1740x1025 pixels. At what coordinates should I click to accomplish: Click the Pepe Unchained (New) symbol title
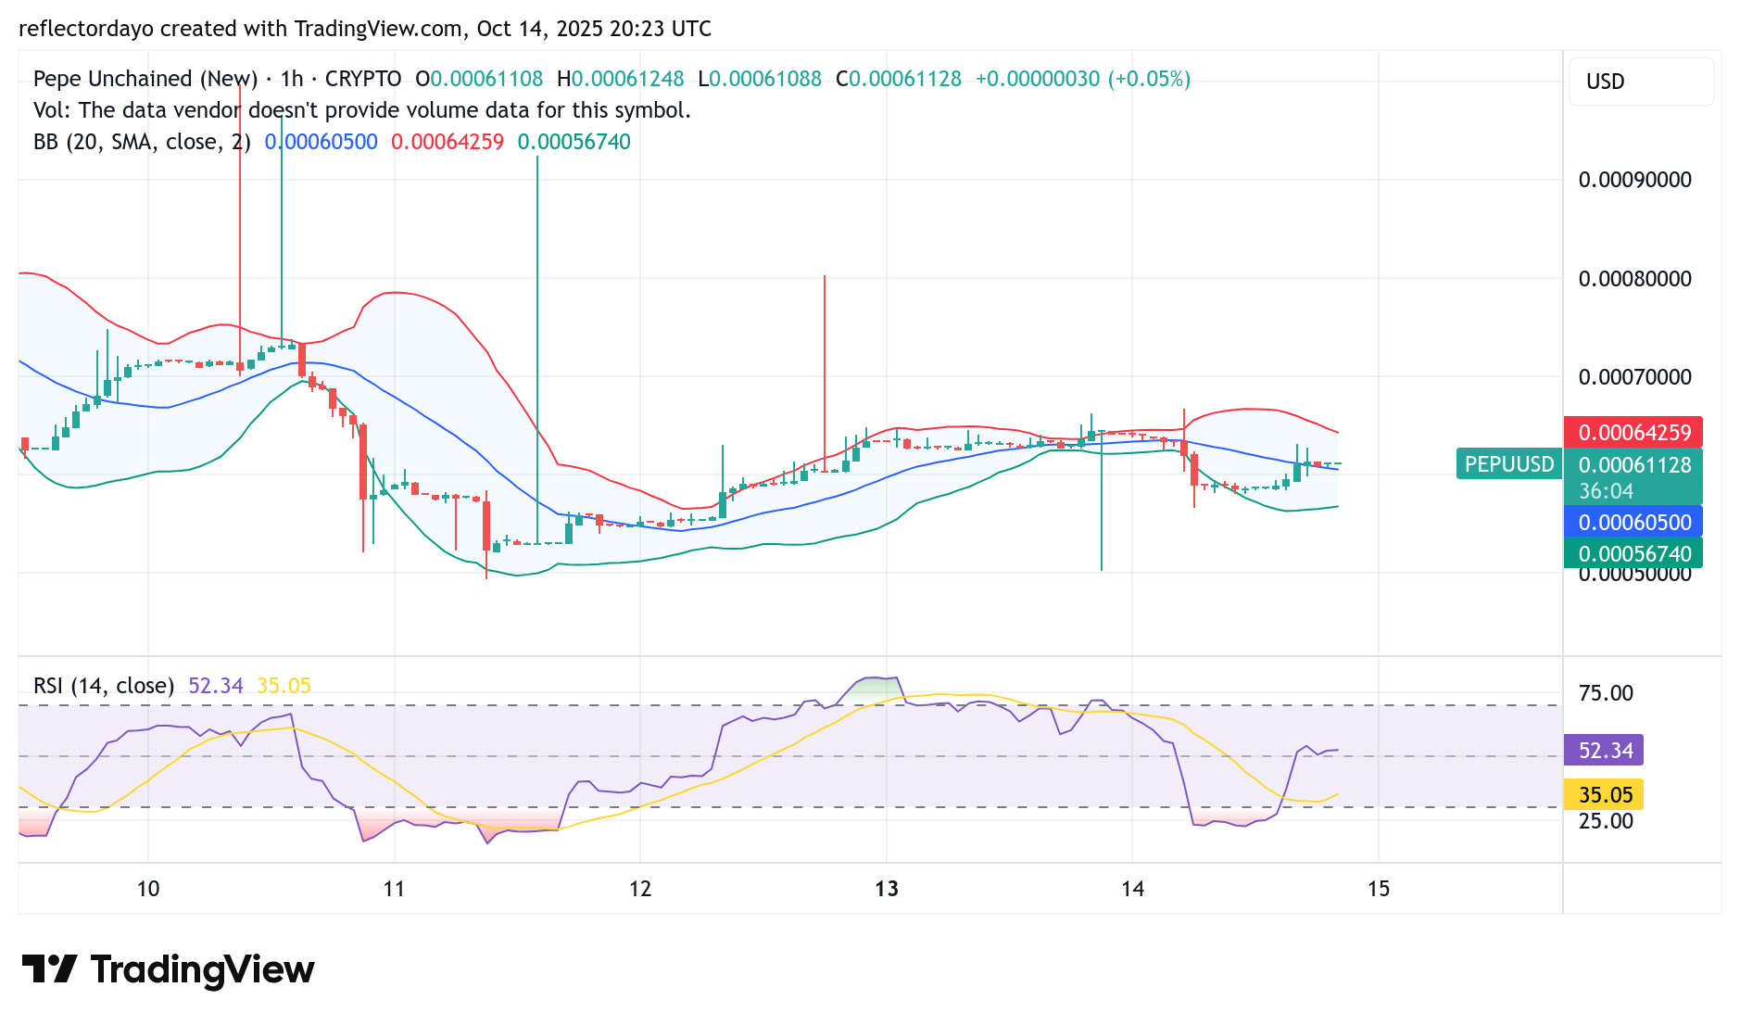tap(145, 79)
